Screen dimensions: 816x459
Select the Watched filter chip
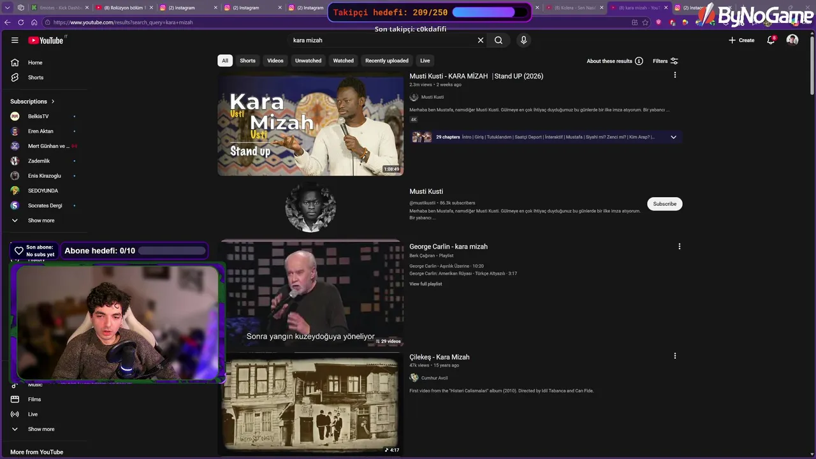pos(343,61)
